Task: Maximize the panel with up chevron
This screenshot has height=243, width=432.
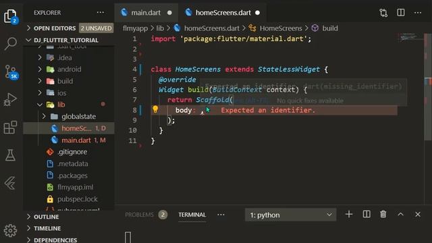Action: [400, 214]
